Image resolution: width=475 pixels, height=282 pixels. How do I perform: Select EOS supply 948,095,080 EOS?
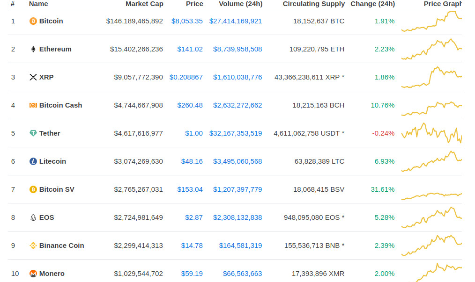point(314,217)
